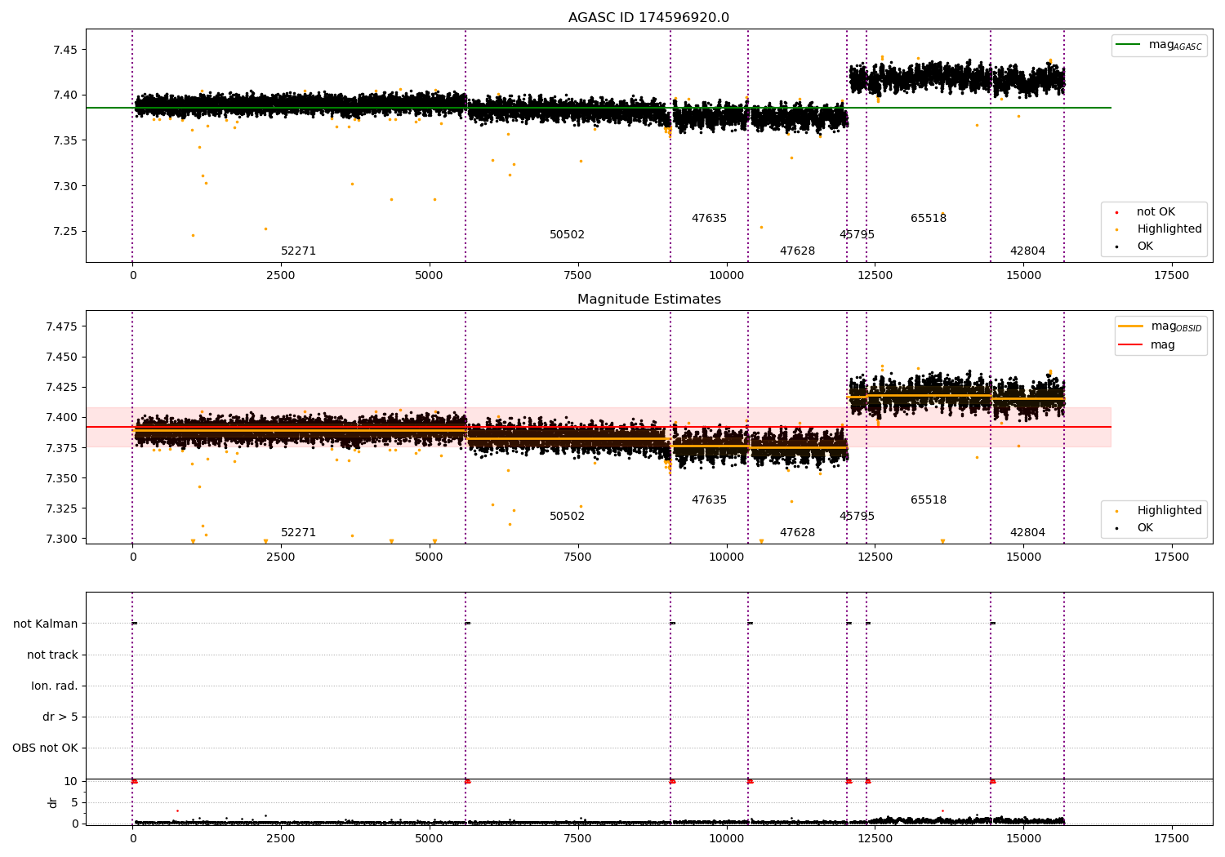Click the 'dr > 5' axis label
The image size is (1225, 857).
pyautogui.click(x=60, y=717)
